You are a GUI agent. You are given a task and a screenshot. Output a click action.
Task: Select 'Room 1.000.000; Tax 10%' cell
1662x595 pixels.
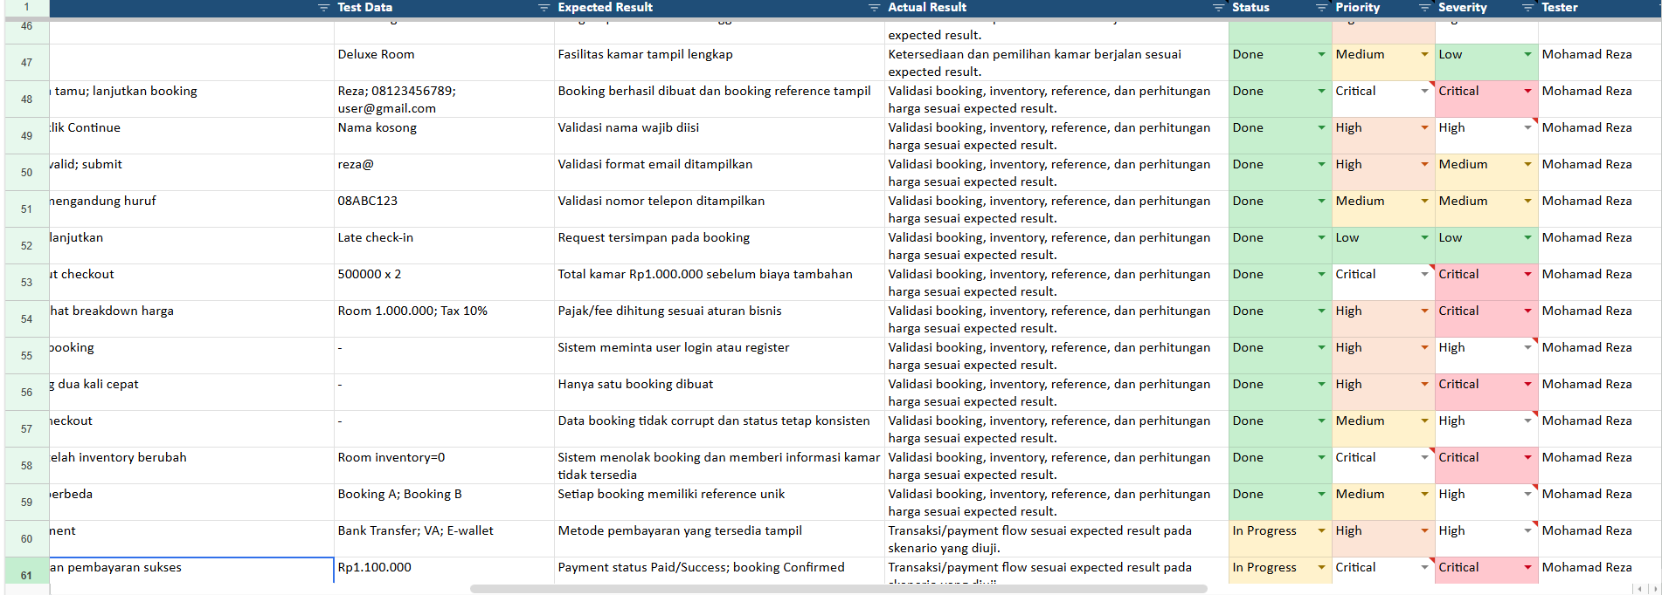(x=444, y=319)
